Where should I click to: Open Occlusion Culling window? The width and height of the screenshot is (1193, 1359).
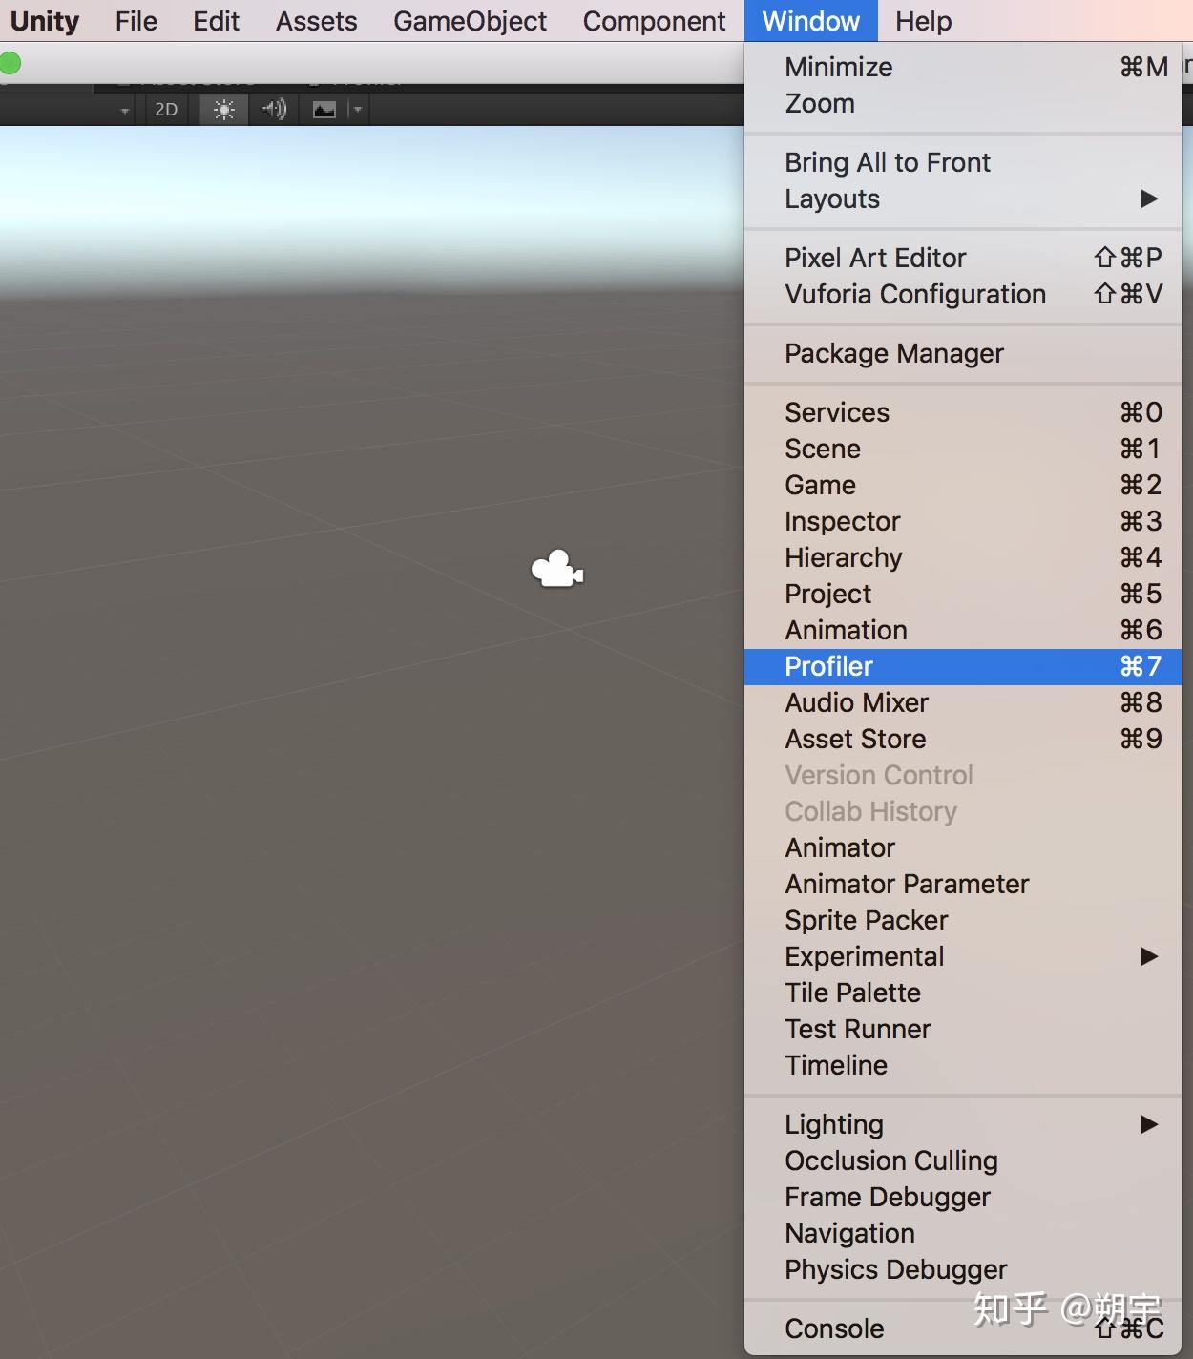coord(963,1160)
